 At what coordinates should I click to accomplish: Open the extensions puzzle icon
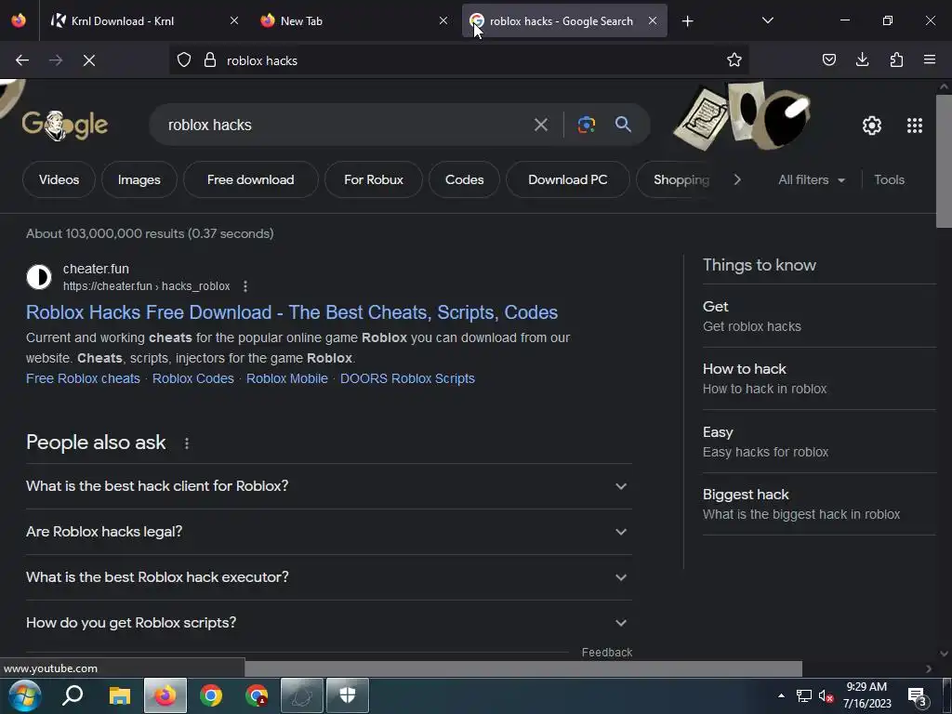(896, 60)
